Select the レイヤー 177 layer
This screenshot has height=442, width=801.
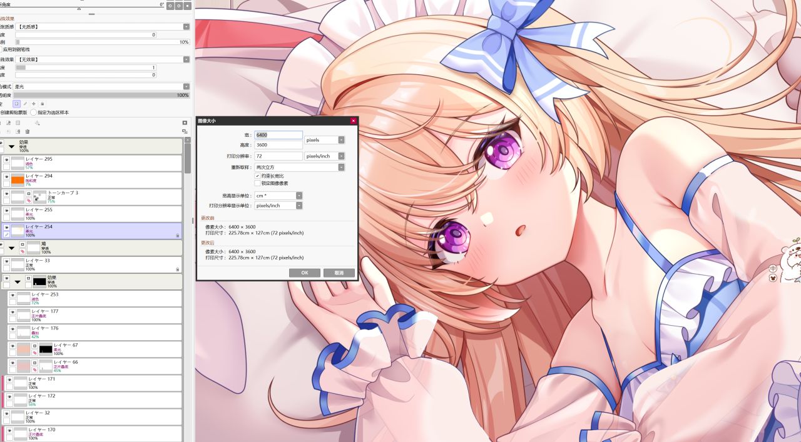(x=94, y=315)
